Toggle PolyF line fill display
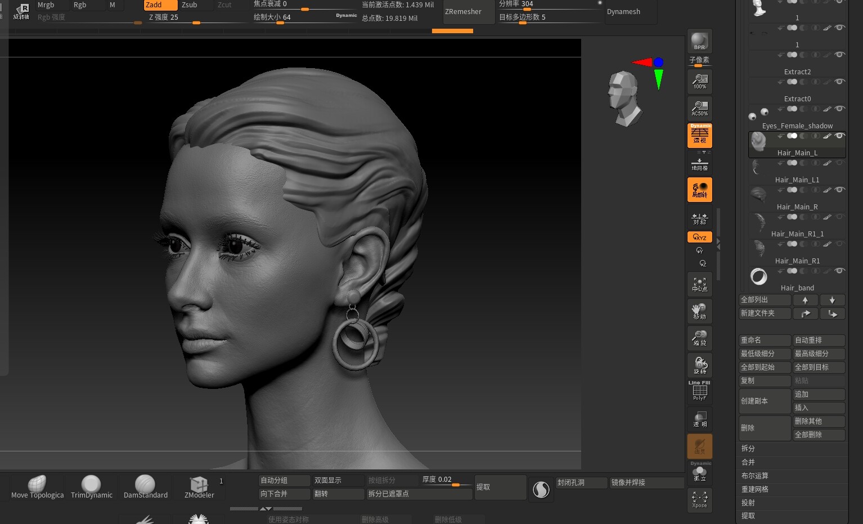863x524 pixels. [699, 391]
